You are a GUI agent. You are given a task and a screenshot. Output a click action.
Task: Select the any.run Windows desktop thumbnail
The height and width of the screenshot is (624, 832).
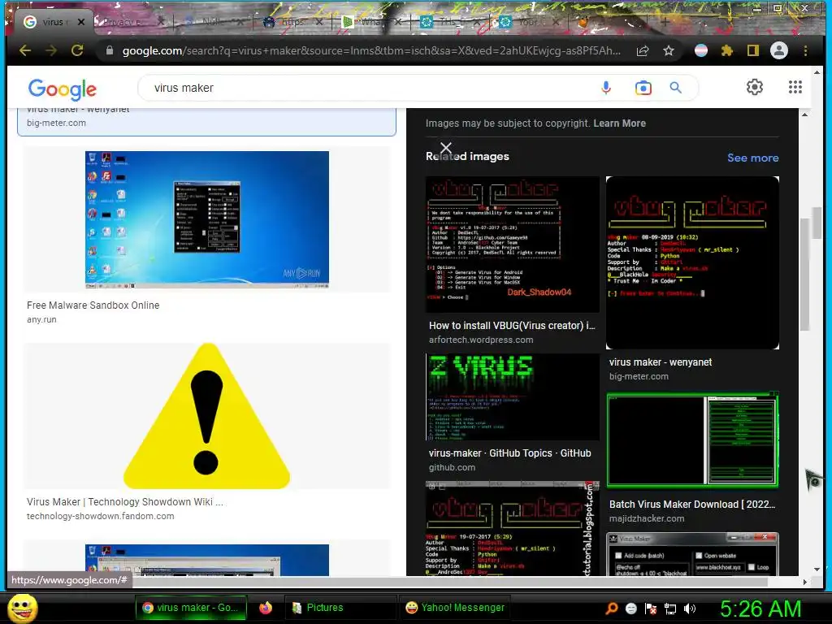point(207,219)
